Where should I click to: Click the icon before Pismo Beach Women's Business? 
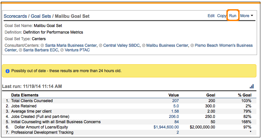(192, 45)
